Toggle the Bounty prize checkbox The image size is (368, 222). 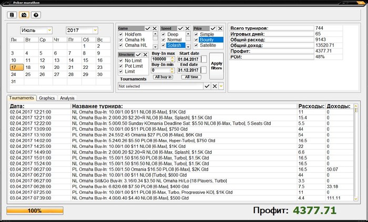196,39
